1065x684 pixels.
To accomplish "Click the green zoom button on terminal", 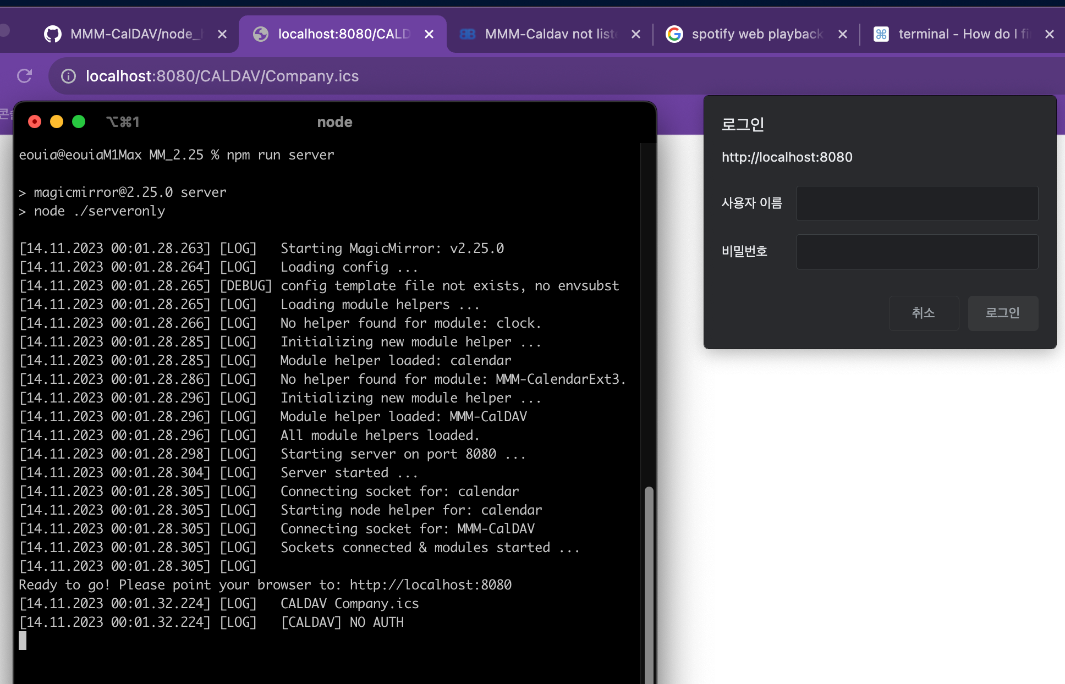I will click(79, 122).
